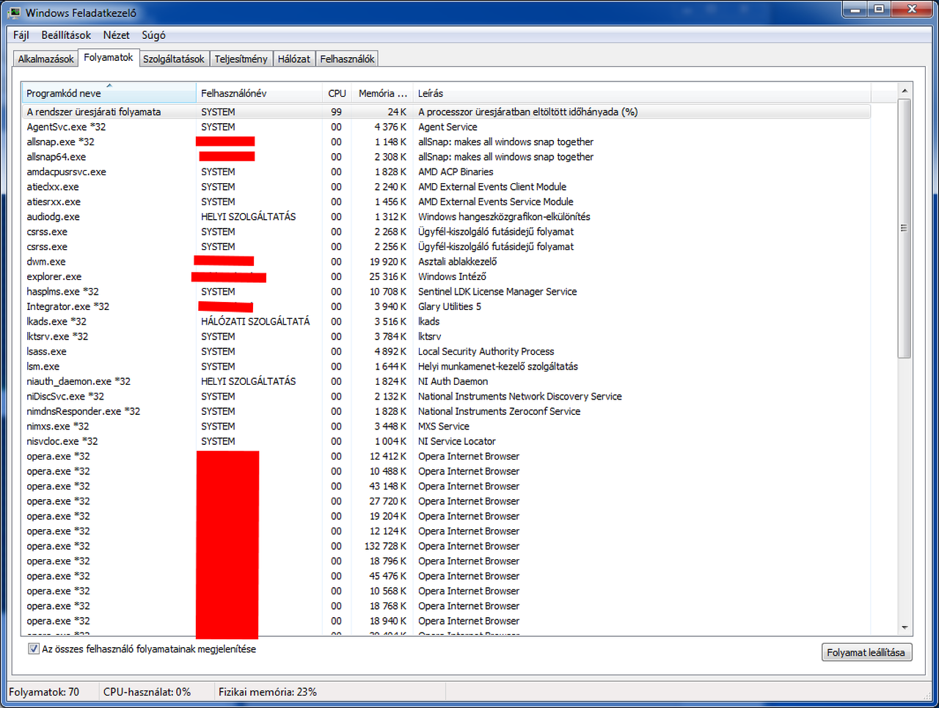Uncheck the show all users' processes checkbox
The image size is (939, 708).
tap(34, 649)
